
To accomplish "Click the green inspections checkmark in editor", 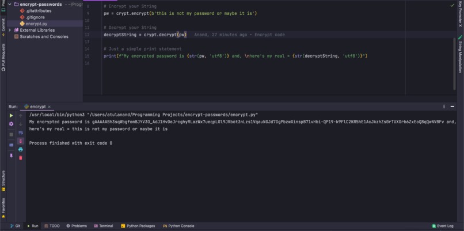I will 452,5.
